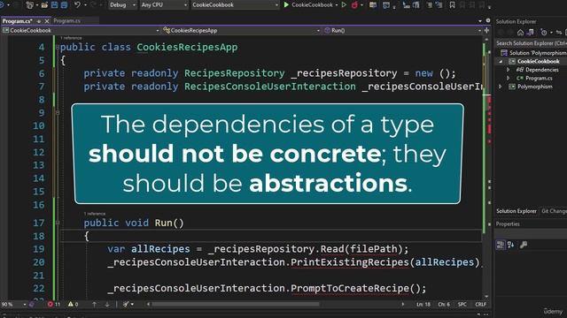Click the Ch: 6 status indicator

[444, 304]
